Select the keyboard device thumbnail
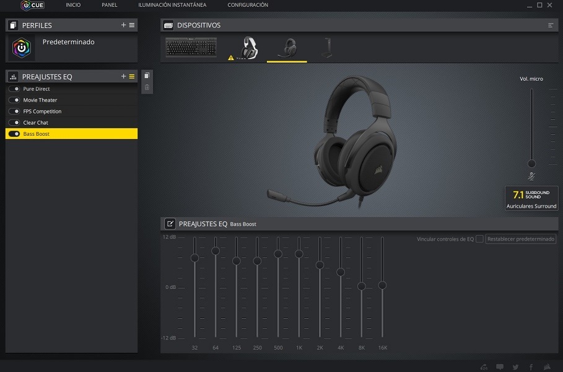This screenshot has height=372, width=563. (x=191, y=48)
